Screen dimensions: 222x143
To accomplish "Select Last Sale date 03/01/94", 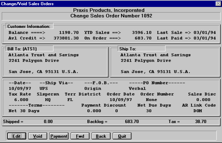I will tap(205, 33).
